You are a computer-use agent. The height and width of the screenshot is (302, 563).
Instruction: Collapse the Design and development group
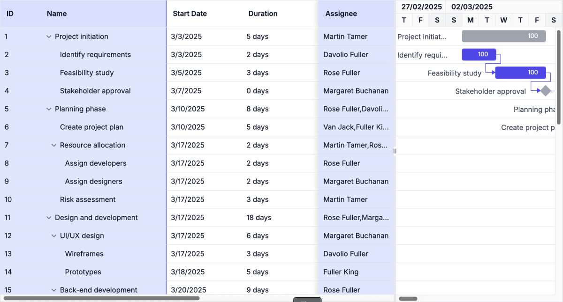[49, 217]
